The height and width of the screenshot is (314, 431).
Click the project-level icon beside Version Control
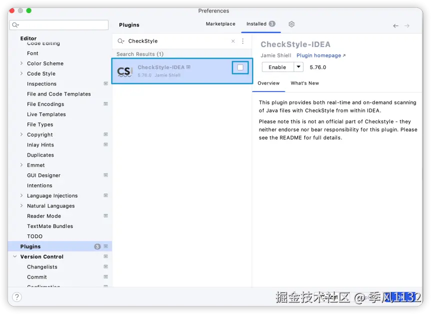click(x=105, y=256)
